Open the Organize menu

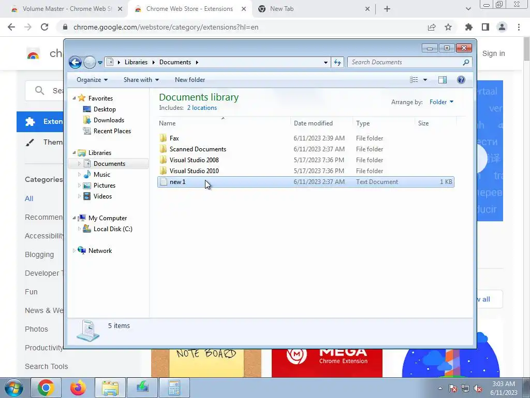coord(92,80)
